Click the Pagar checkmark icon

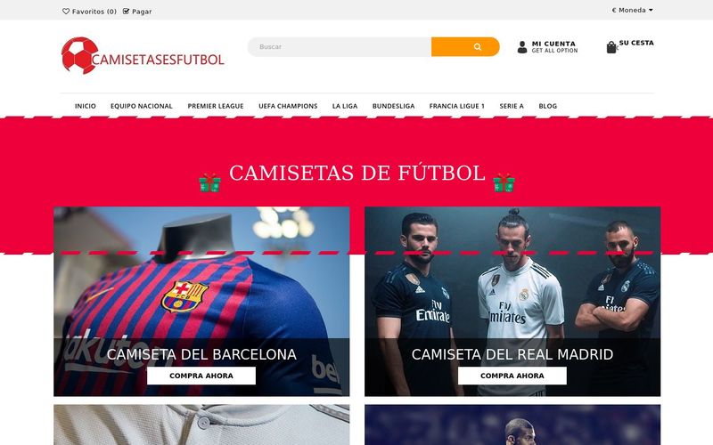[126, 12]
